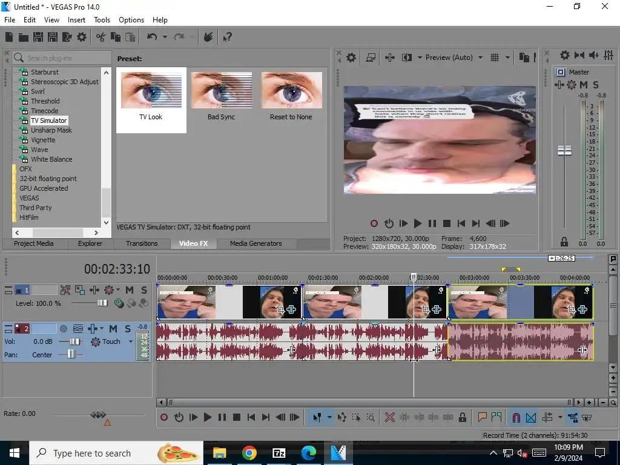Image resolution: width=620 pixels, height=465 pixels.
Task: Open event pan/crop on the first video clip
Action: [x=280, y=309]
